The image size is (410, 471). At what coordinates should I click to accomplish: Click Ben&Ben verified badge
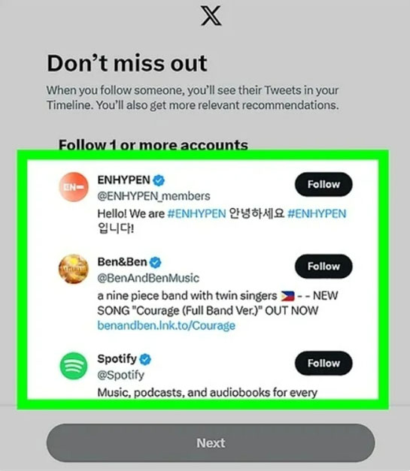[x=155, y=262]
